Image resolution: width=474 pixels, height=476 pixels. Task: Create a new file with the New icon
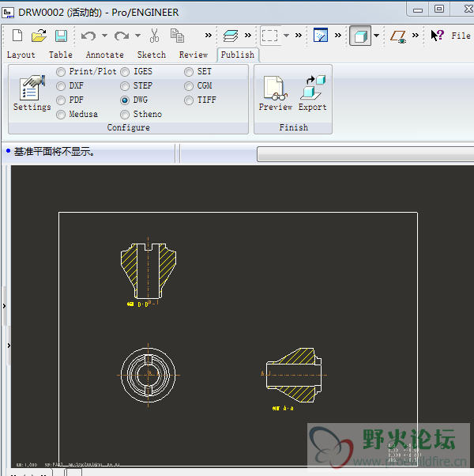click(17, 36)
